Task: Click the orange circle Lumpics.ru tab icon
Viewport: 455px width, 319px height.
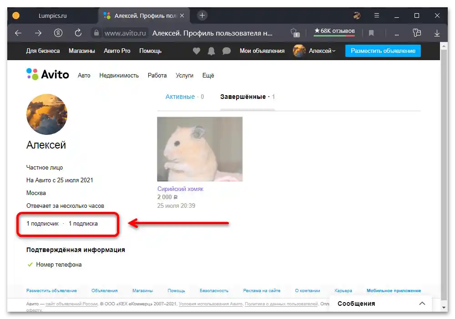Action: coord(16,15)
